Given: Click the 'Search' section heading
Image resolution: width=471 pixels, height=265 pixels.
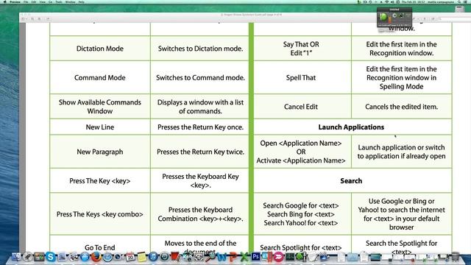Looking at the screenshot, I should pyautogui.click(x=351, y=181).
